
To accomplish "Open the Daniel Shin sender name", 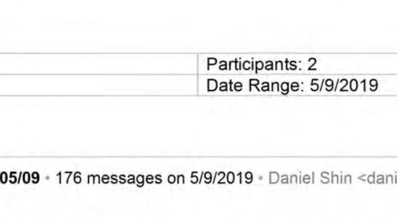I will pos(310,178).
